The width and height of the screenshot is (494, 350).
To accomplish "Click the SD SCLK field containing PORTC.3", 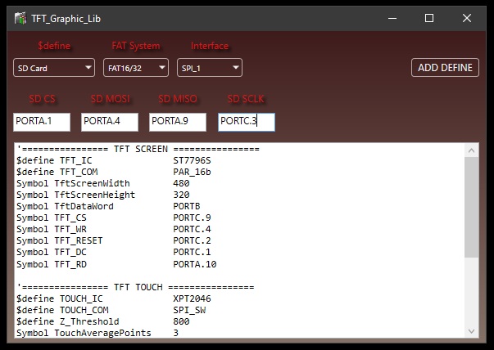I will tap(246, 122).
